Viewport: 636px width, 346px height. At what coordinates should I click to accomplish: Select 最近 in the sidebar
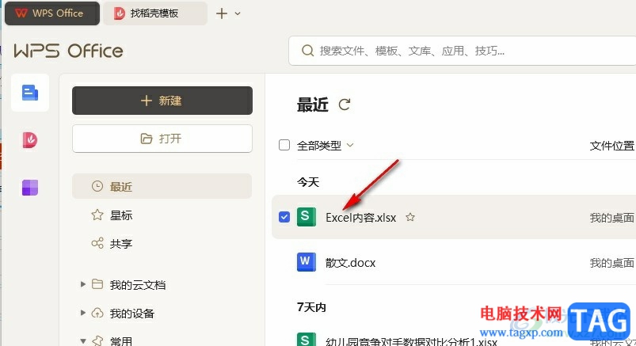(162, 186)
